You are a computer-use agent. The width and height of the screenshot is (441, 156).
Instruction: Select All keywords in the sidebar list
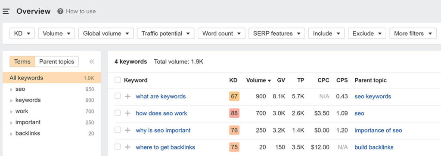[52, 78]
